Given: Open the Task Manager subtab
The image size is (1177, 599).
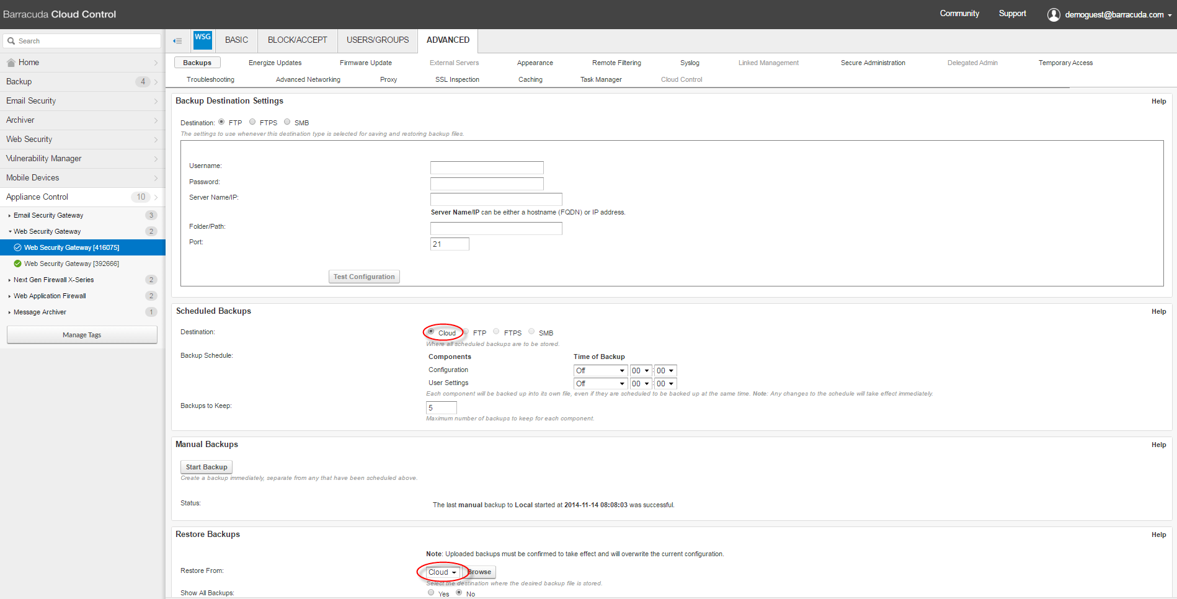Looking at the screenshot, I should point(601,79).
